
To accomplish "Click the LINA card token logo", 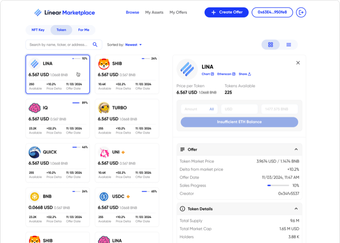I will click(35, 64).
